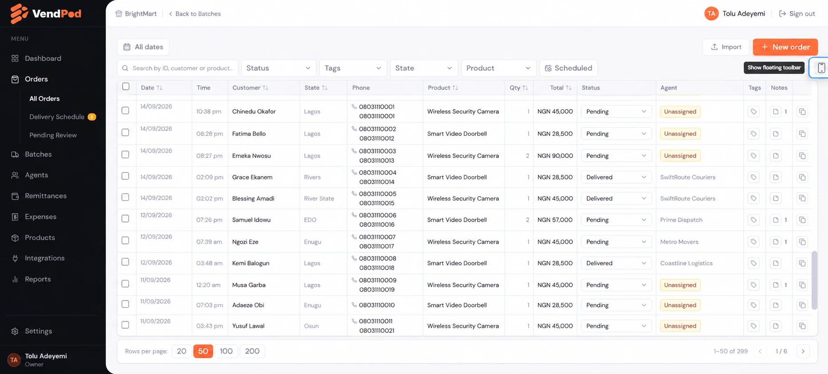Viewport: 828px width, 374px height.
Task: Click Unassigned badge for Emeka Nwosu order
Action: pos(680,156)
